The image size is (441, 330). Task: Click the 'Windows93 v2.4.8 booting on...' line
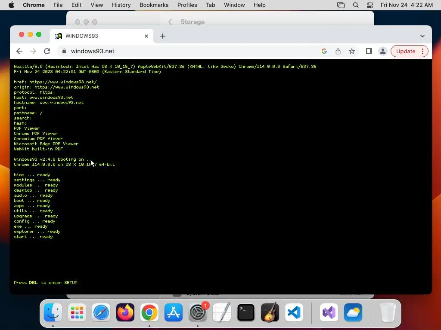point(53,159)
